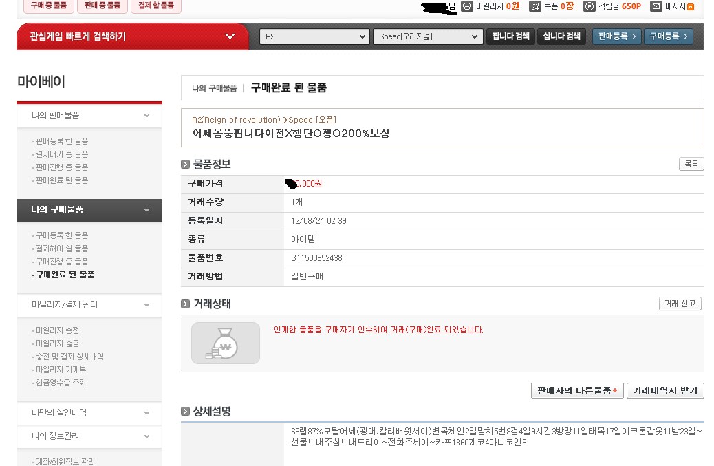Open the R2 game selection dropdown

[313, 36]
